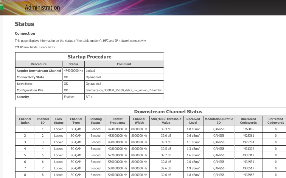Click 'SNR/MER Threshold Value' column header
The width and height of the screenshot is (286, 178).
click(166, 121)
